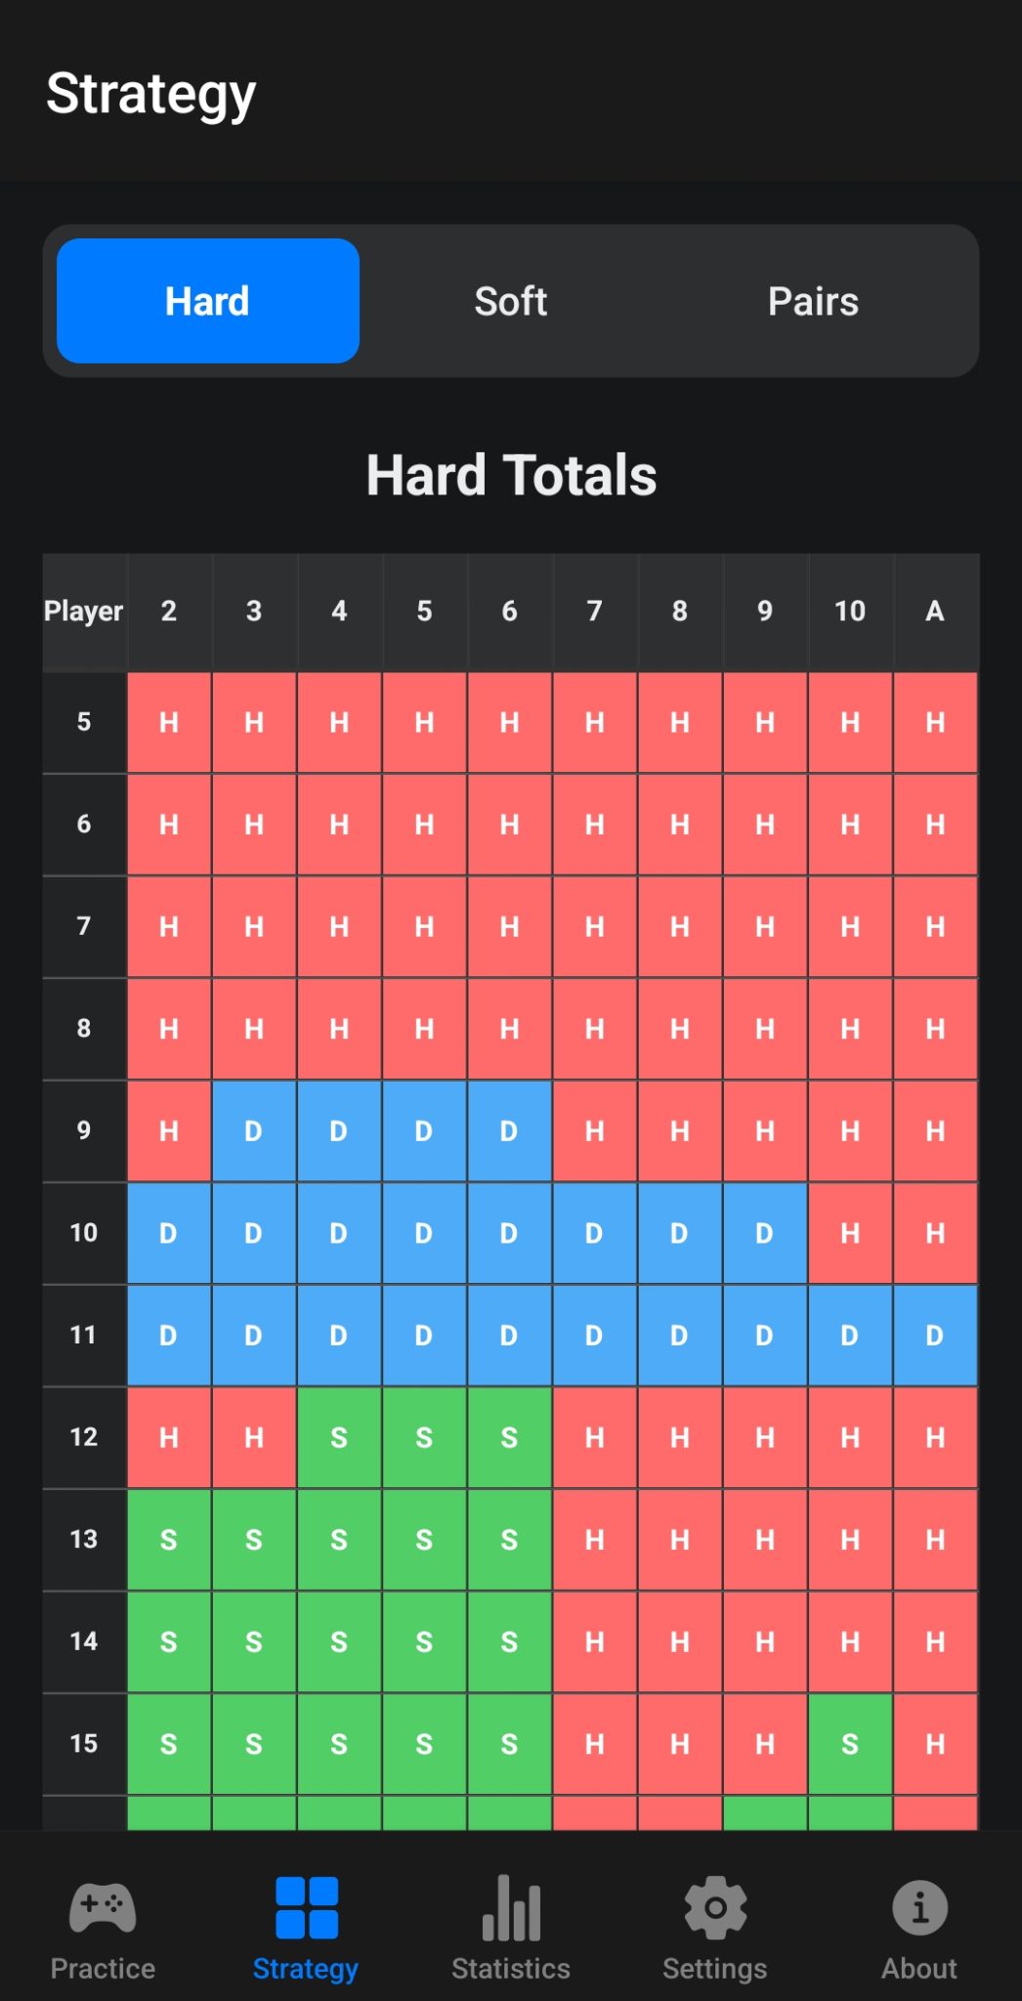Tap the Practice label at bottom left

pos(102,1968)
